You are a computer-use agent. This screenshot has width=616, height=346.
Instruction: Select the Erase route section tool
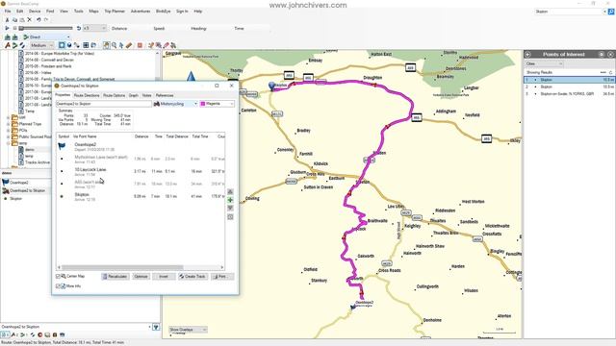166,45
